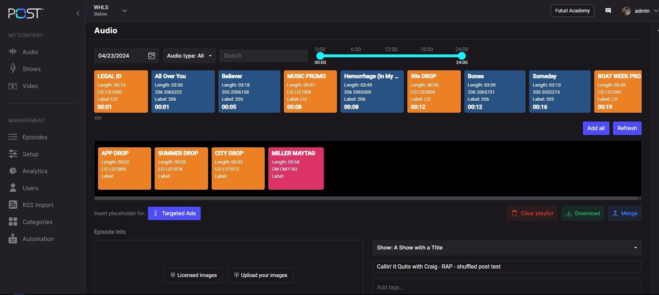
Task: Click the Clear playlist button
Action: click(x=532, y=213)
